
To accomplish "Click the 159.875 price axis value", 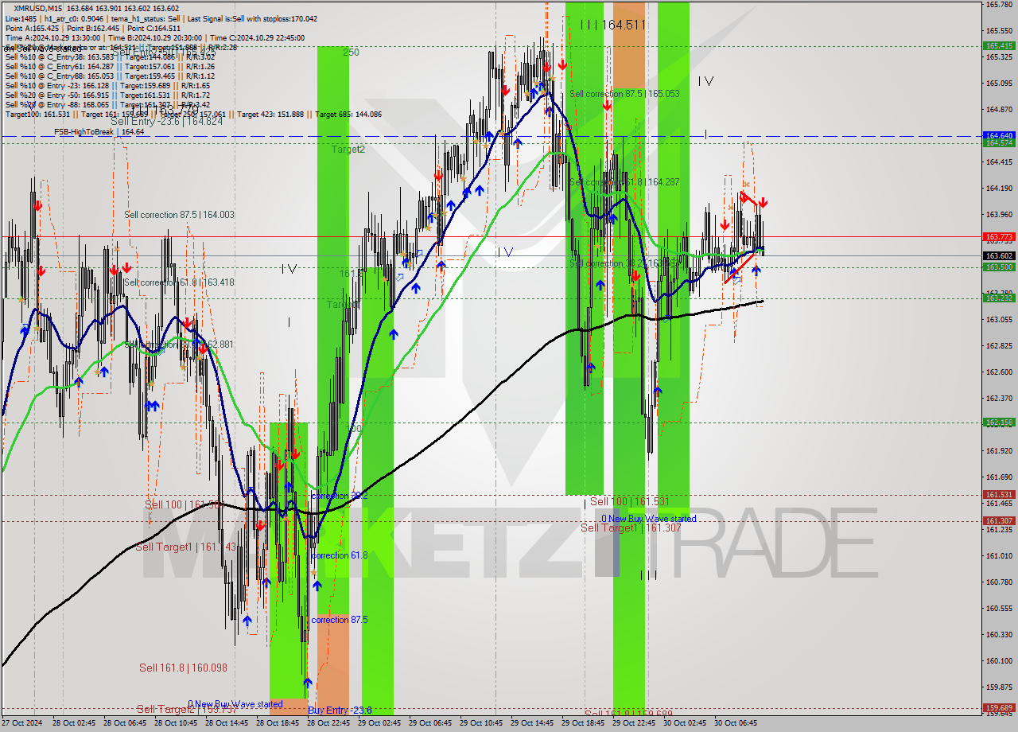I will point(999,687).
